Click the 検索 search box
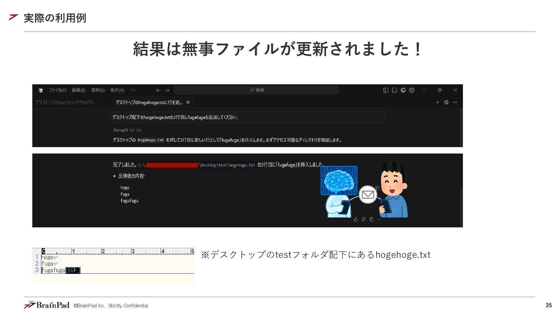Screen dimensions: 559x314 click(256, 90)
